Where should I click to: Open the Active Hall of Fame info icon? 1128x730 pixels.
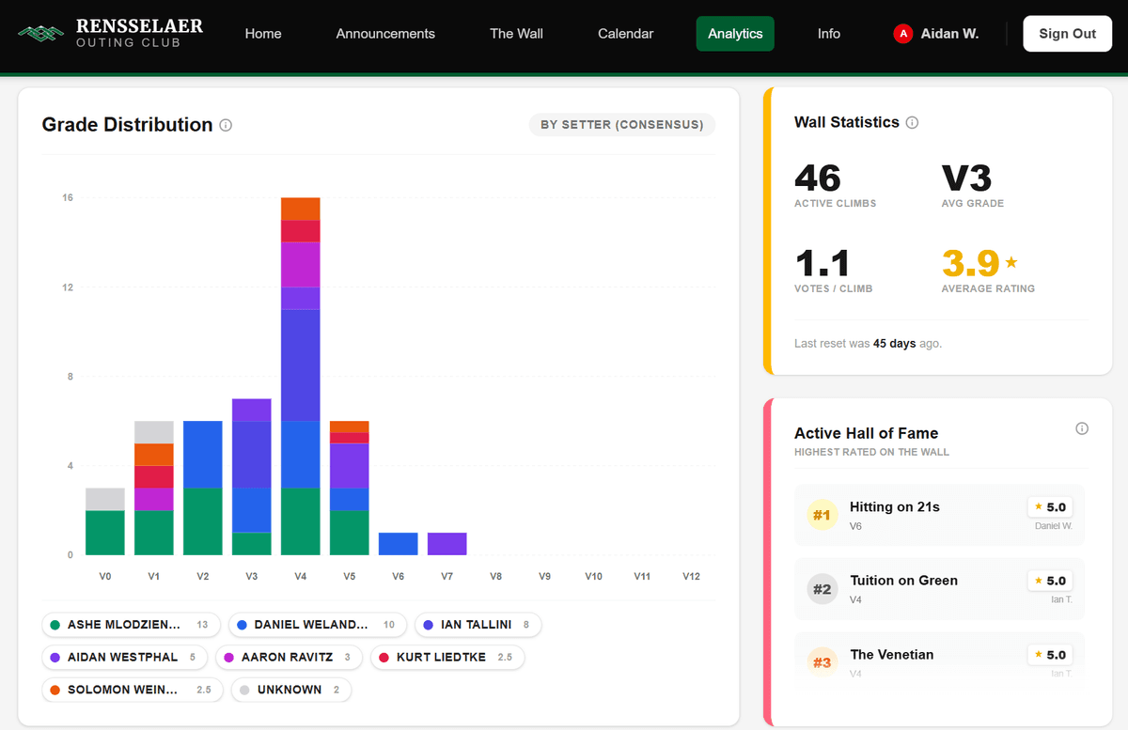tap(1082, 428)
